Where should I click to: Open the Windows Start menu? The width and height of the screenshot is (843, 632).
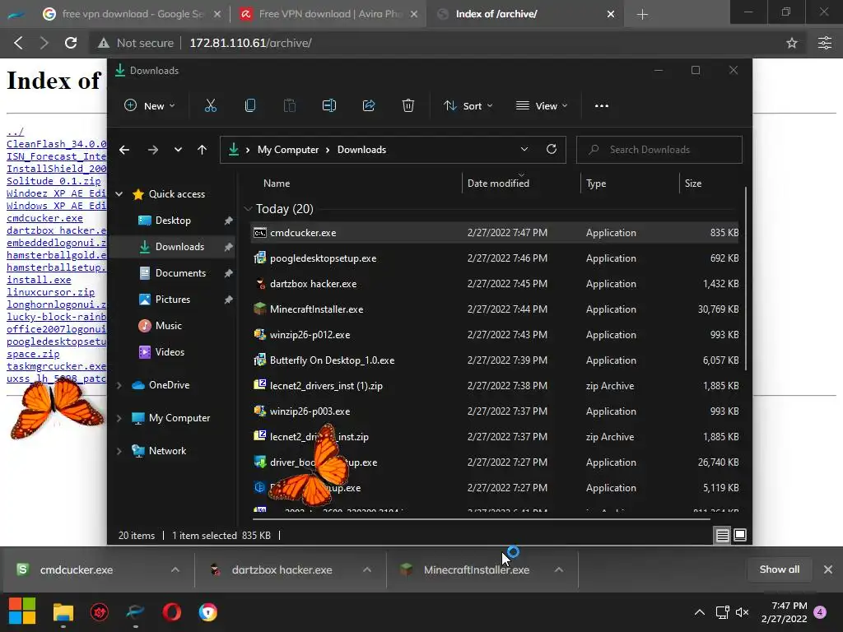coord(22,611)
